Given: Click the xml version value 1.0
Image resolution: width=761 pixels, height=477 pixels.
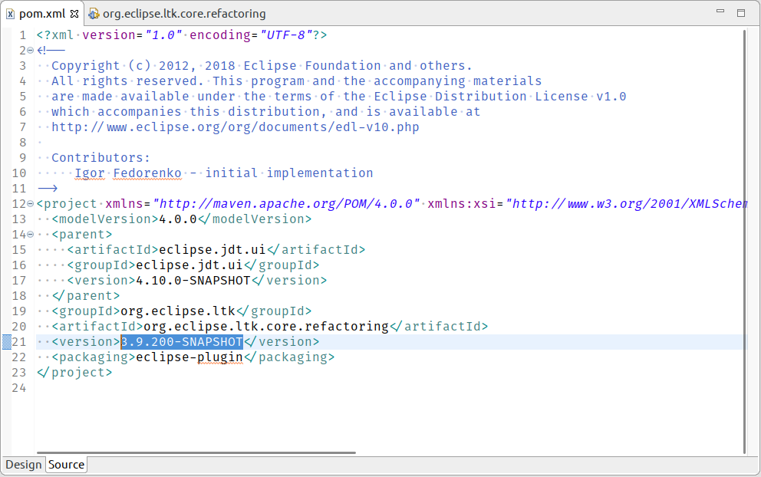Looking at the screenshot, I should coord(163,35).
